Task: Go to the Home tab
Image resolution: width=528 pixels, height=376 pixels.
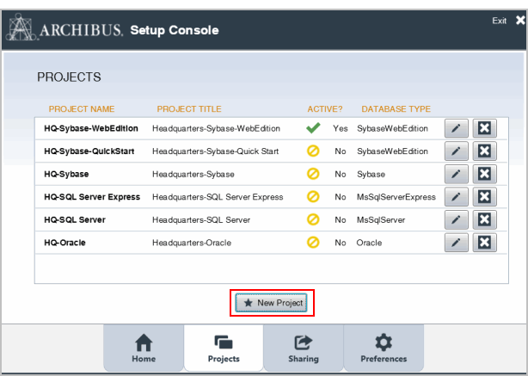Action: (x=144, y=348)
